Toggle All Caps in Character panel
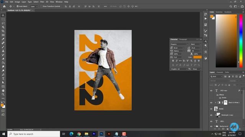 tap(180, 61)
